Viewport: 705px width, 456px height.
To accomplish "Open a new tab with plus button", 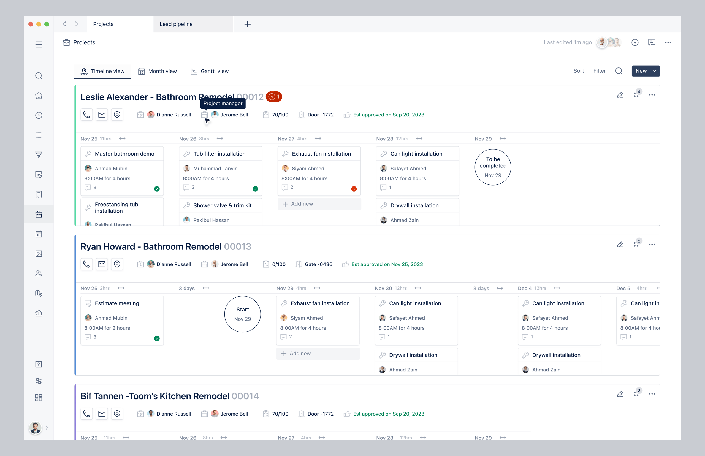I will 248,24.
